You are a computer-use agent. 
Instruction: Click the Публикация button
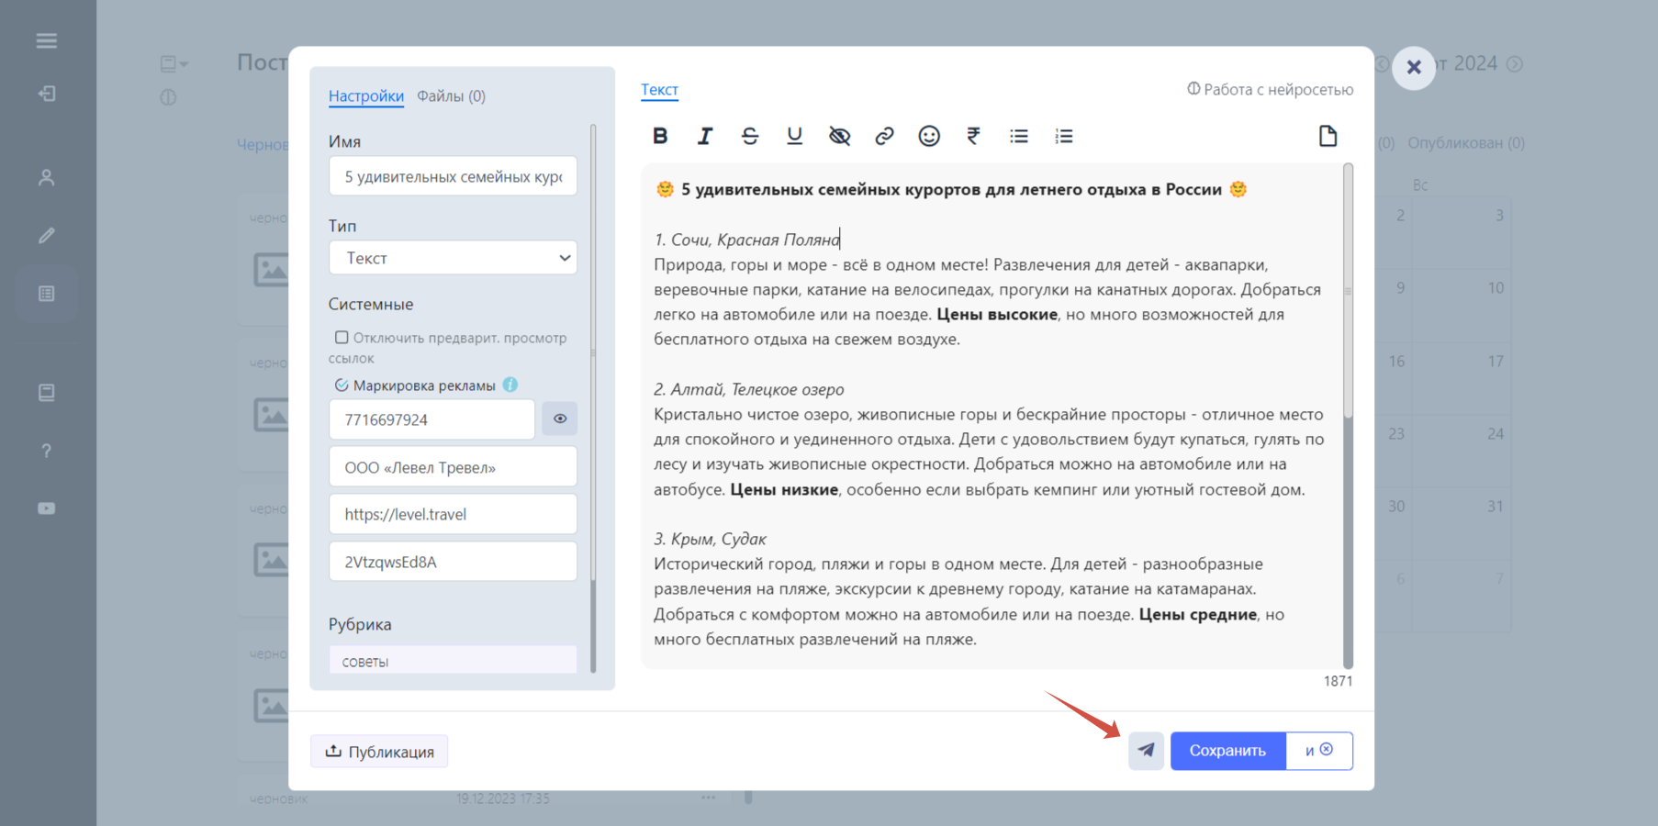379,752
